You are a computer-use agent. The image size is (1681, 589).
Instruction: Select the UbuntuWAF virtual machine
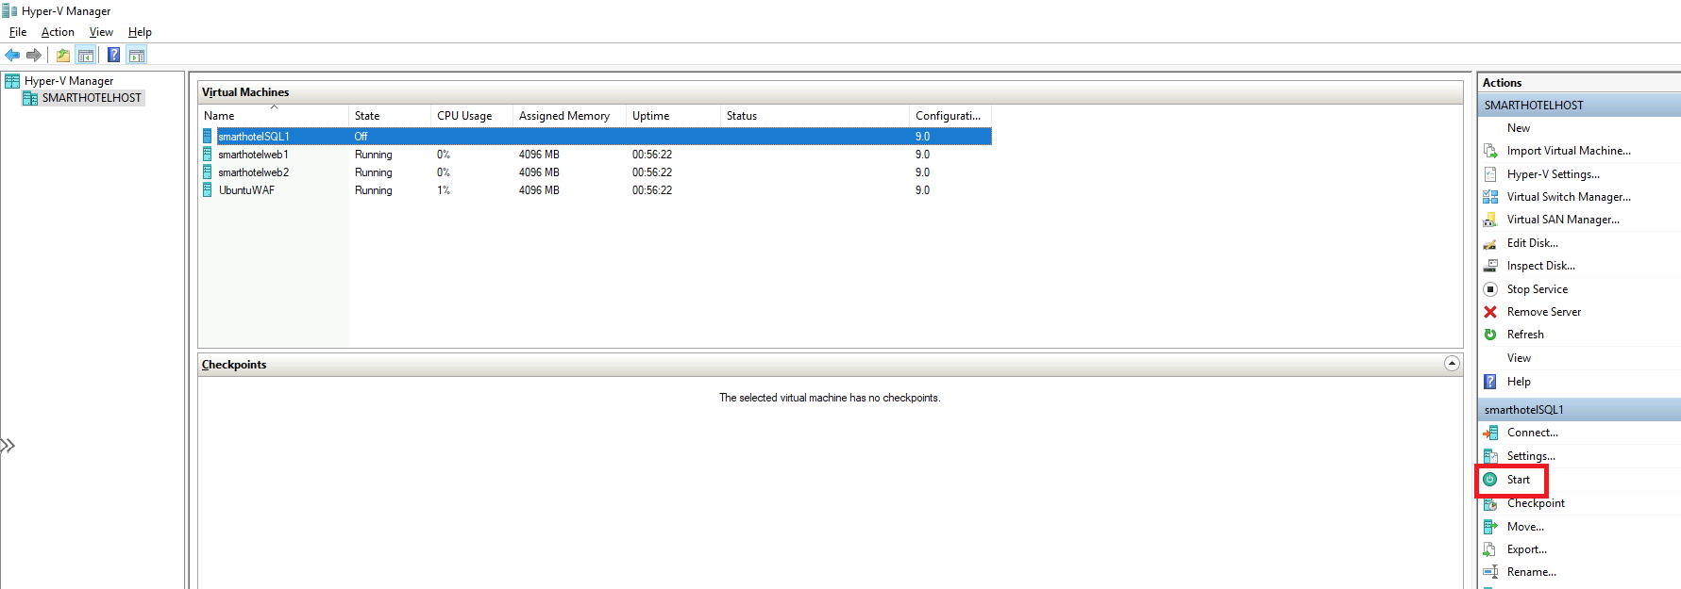click(x=246, y=190)
